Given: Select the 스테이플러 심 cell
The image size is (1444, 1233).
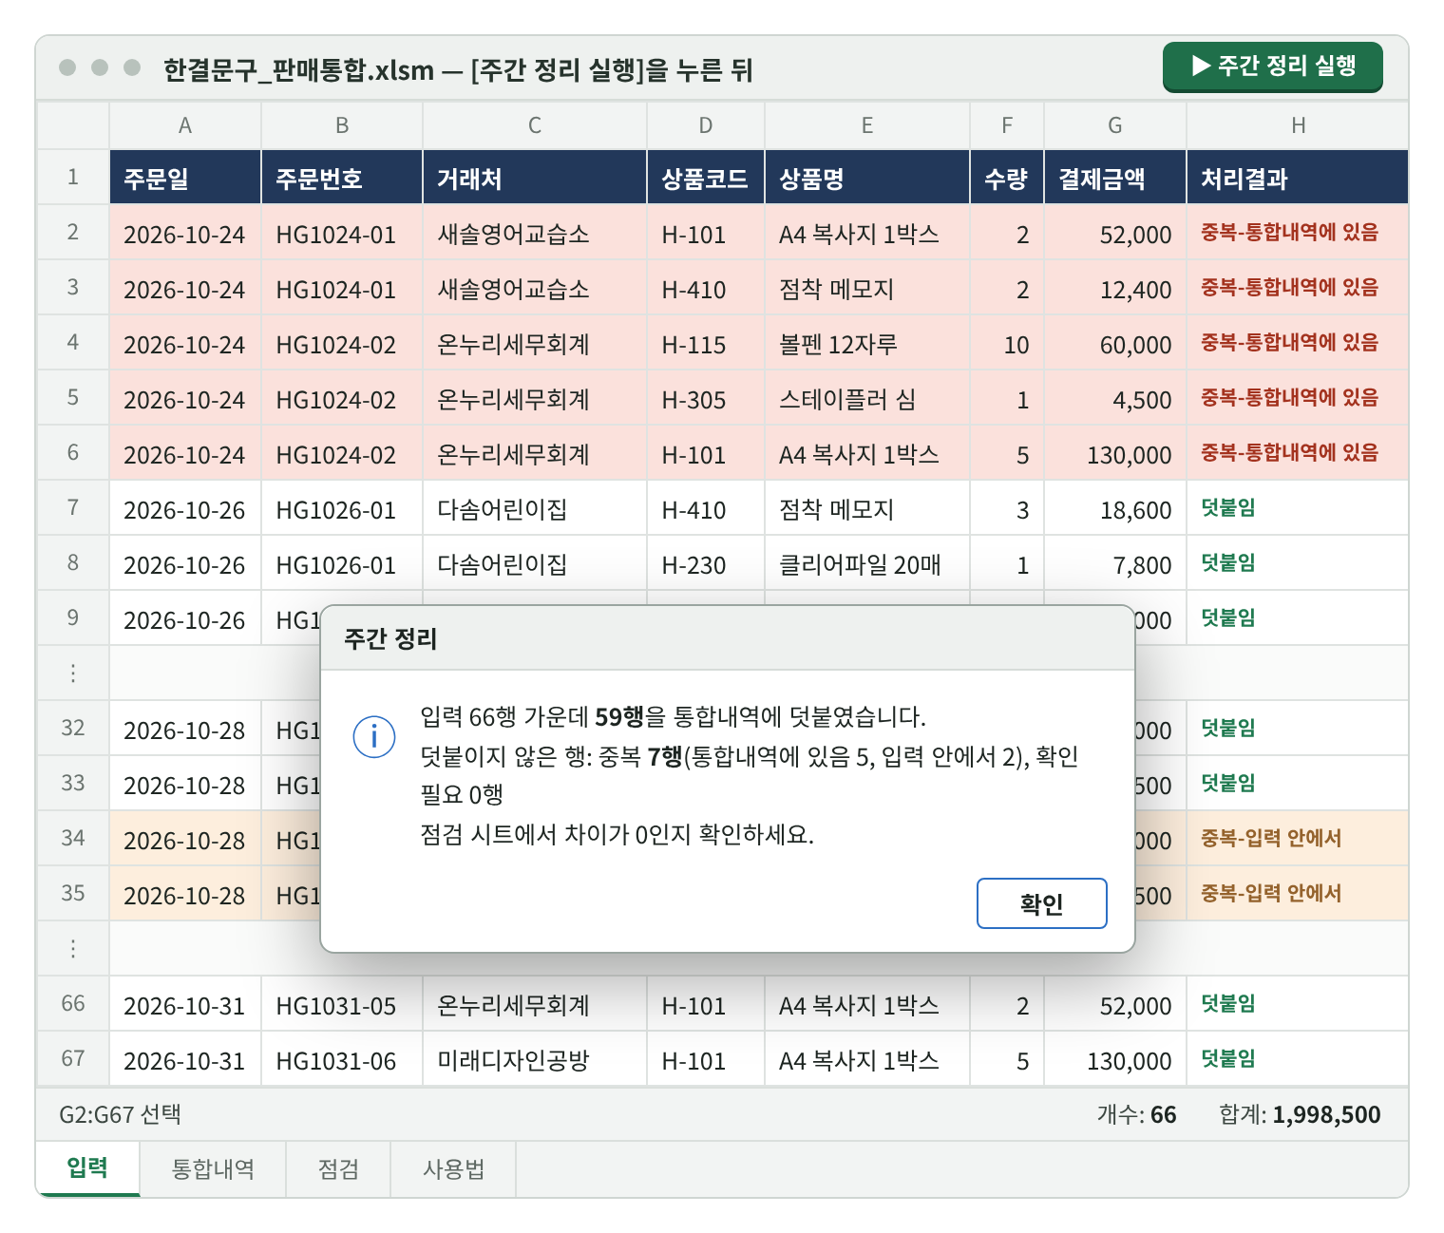Looking at the screenshot, I should pos(867,398).
